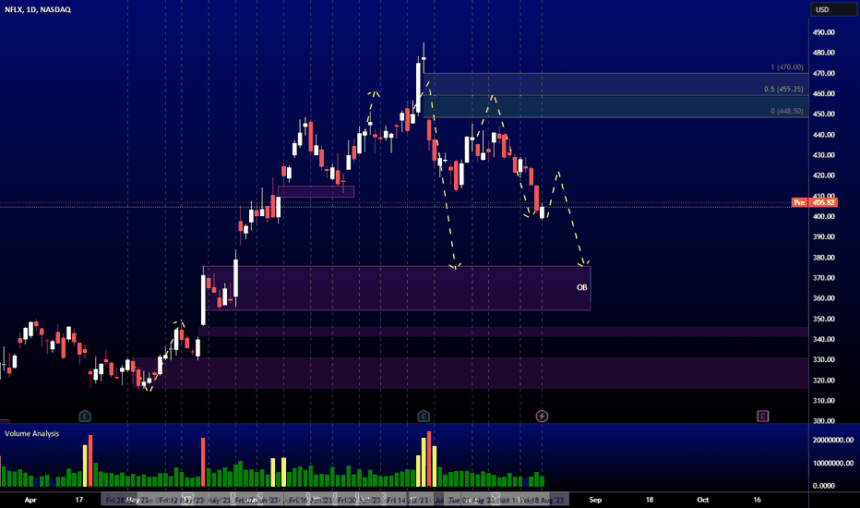Click the Fib level label 1 (470.00)
The width and height of the screenshot is (860, 508).
pyautogui.click(x=786, y=67)
